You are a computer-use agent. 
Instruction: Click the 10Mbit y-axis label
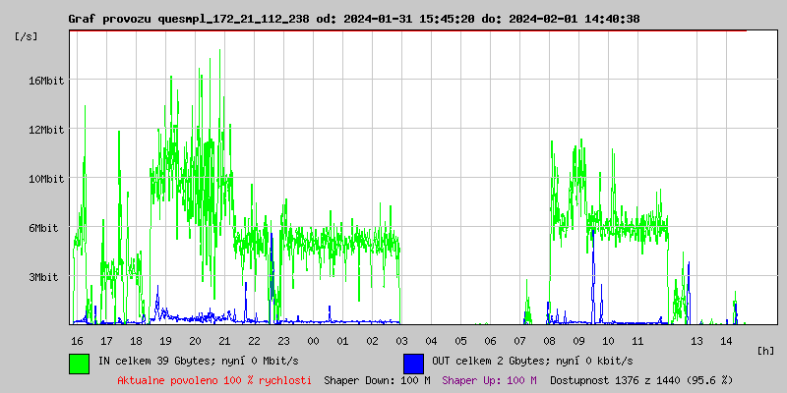(45, 179)
